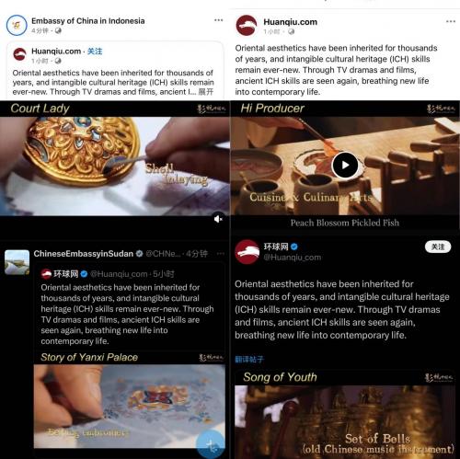Screen dimensions: 460x459
Task: Toggle mute on the Court Lady video
Action: pos(218,219)
